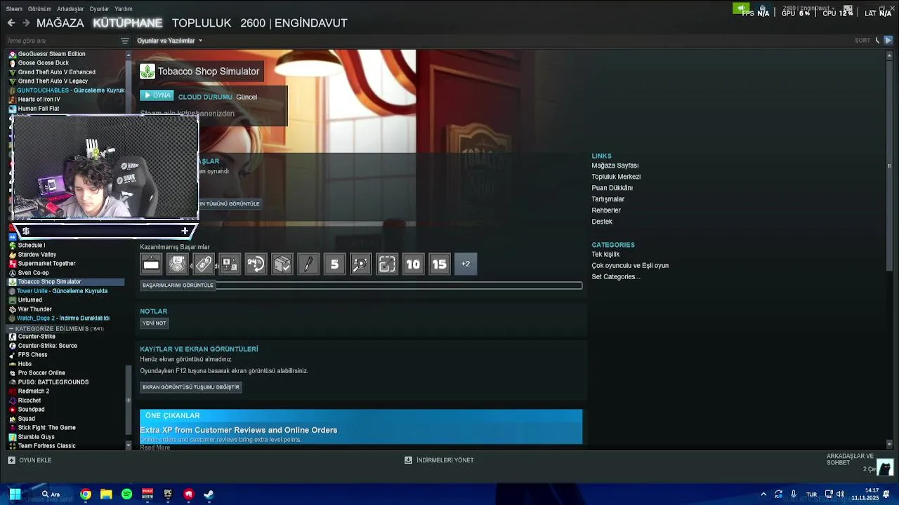Open the 2600 | ENGİNDAVUT profile tab

click(294, 23)
